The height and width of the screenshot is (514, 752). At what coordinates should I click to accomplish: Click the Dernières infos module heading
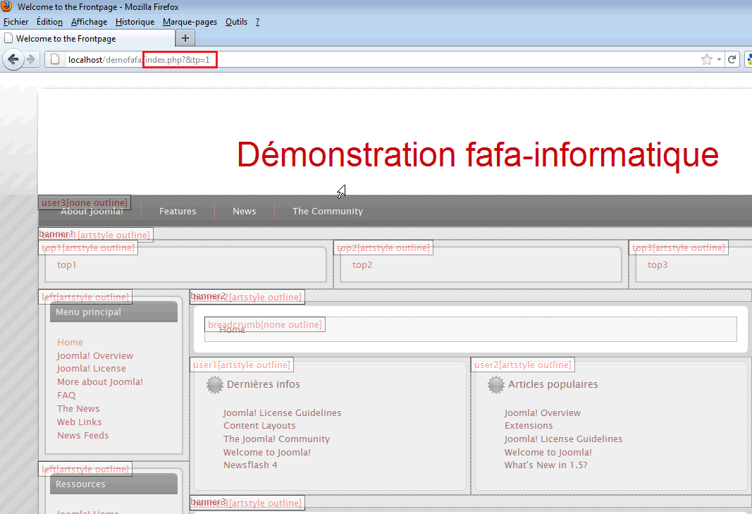pos(264,384)
